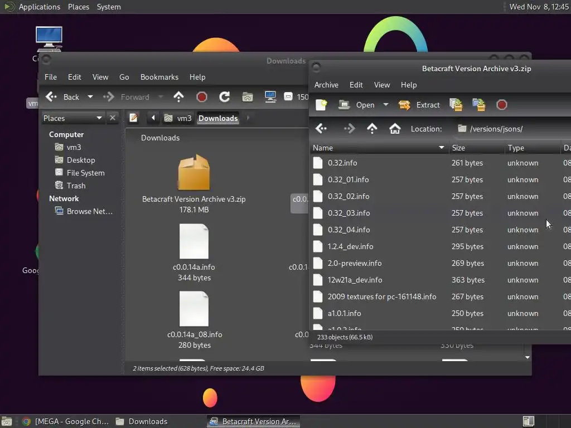Click the new archive icon in archive manager
Screen dimensions: 571x428
[321, 105]
